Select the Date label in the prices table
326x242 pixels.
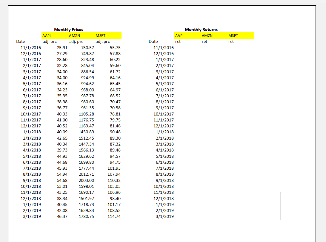(21, 41)
